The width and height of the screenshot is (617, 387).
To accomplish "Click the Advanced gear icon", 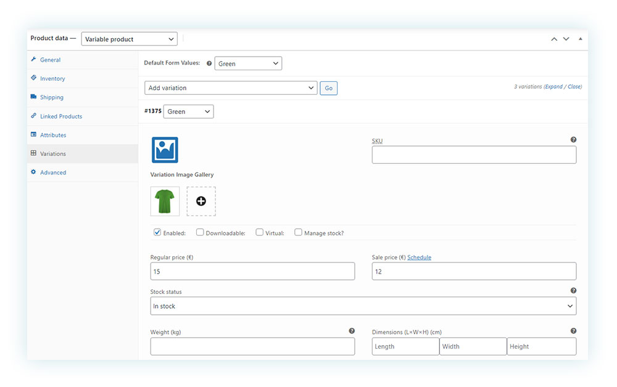I will [x=33, y=172].
